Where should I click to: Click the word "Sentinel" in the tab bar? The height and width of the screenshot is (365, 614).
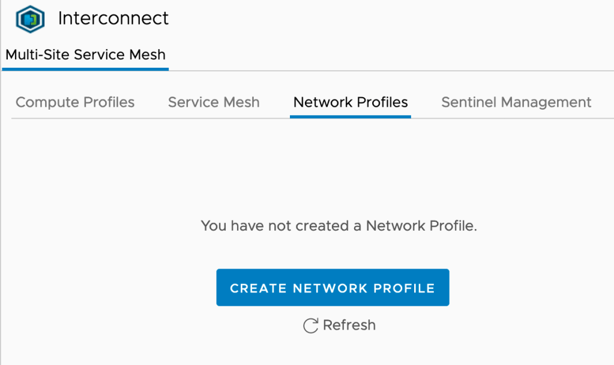coord(468,102)
